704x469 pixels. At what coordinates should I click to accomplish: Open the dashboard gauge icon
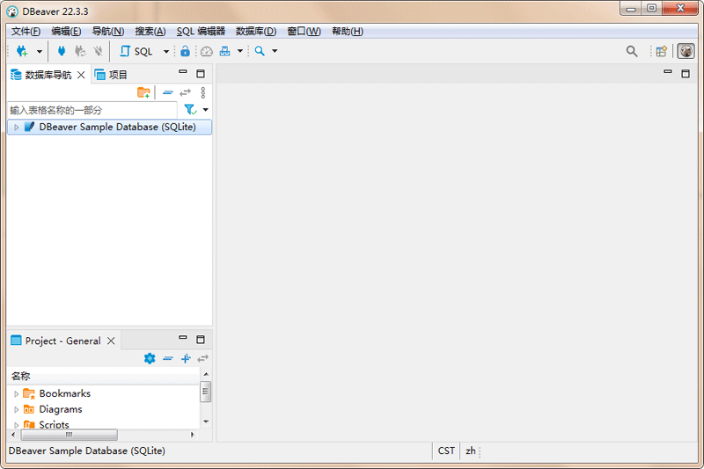[x=207, y=51]
